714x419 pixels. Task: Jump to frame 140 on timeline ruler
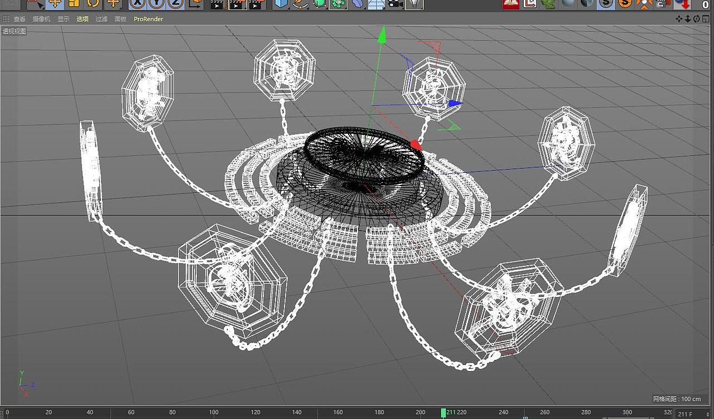(x=296, y=412)
